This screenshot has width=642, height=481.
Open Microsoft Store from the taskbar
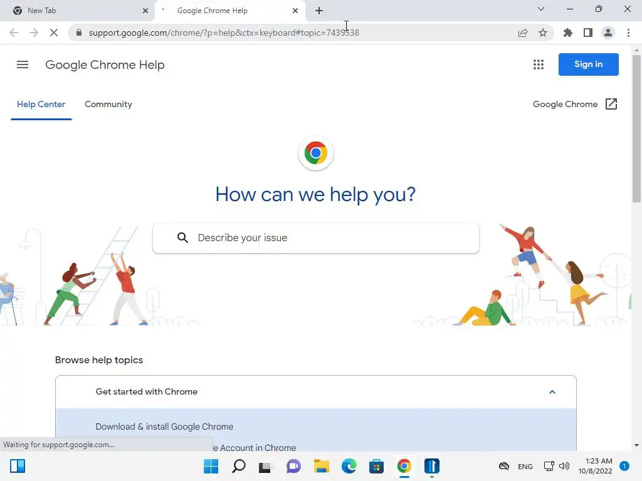point(376,466)
